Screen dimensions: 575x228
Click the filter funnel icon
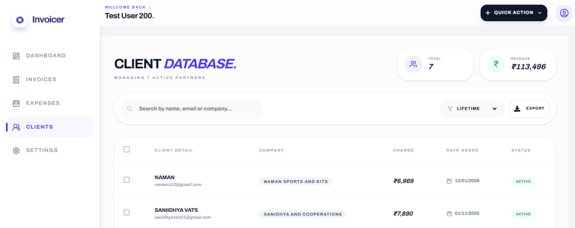point(450,109)
